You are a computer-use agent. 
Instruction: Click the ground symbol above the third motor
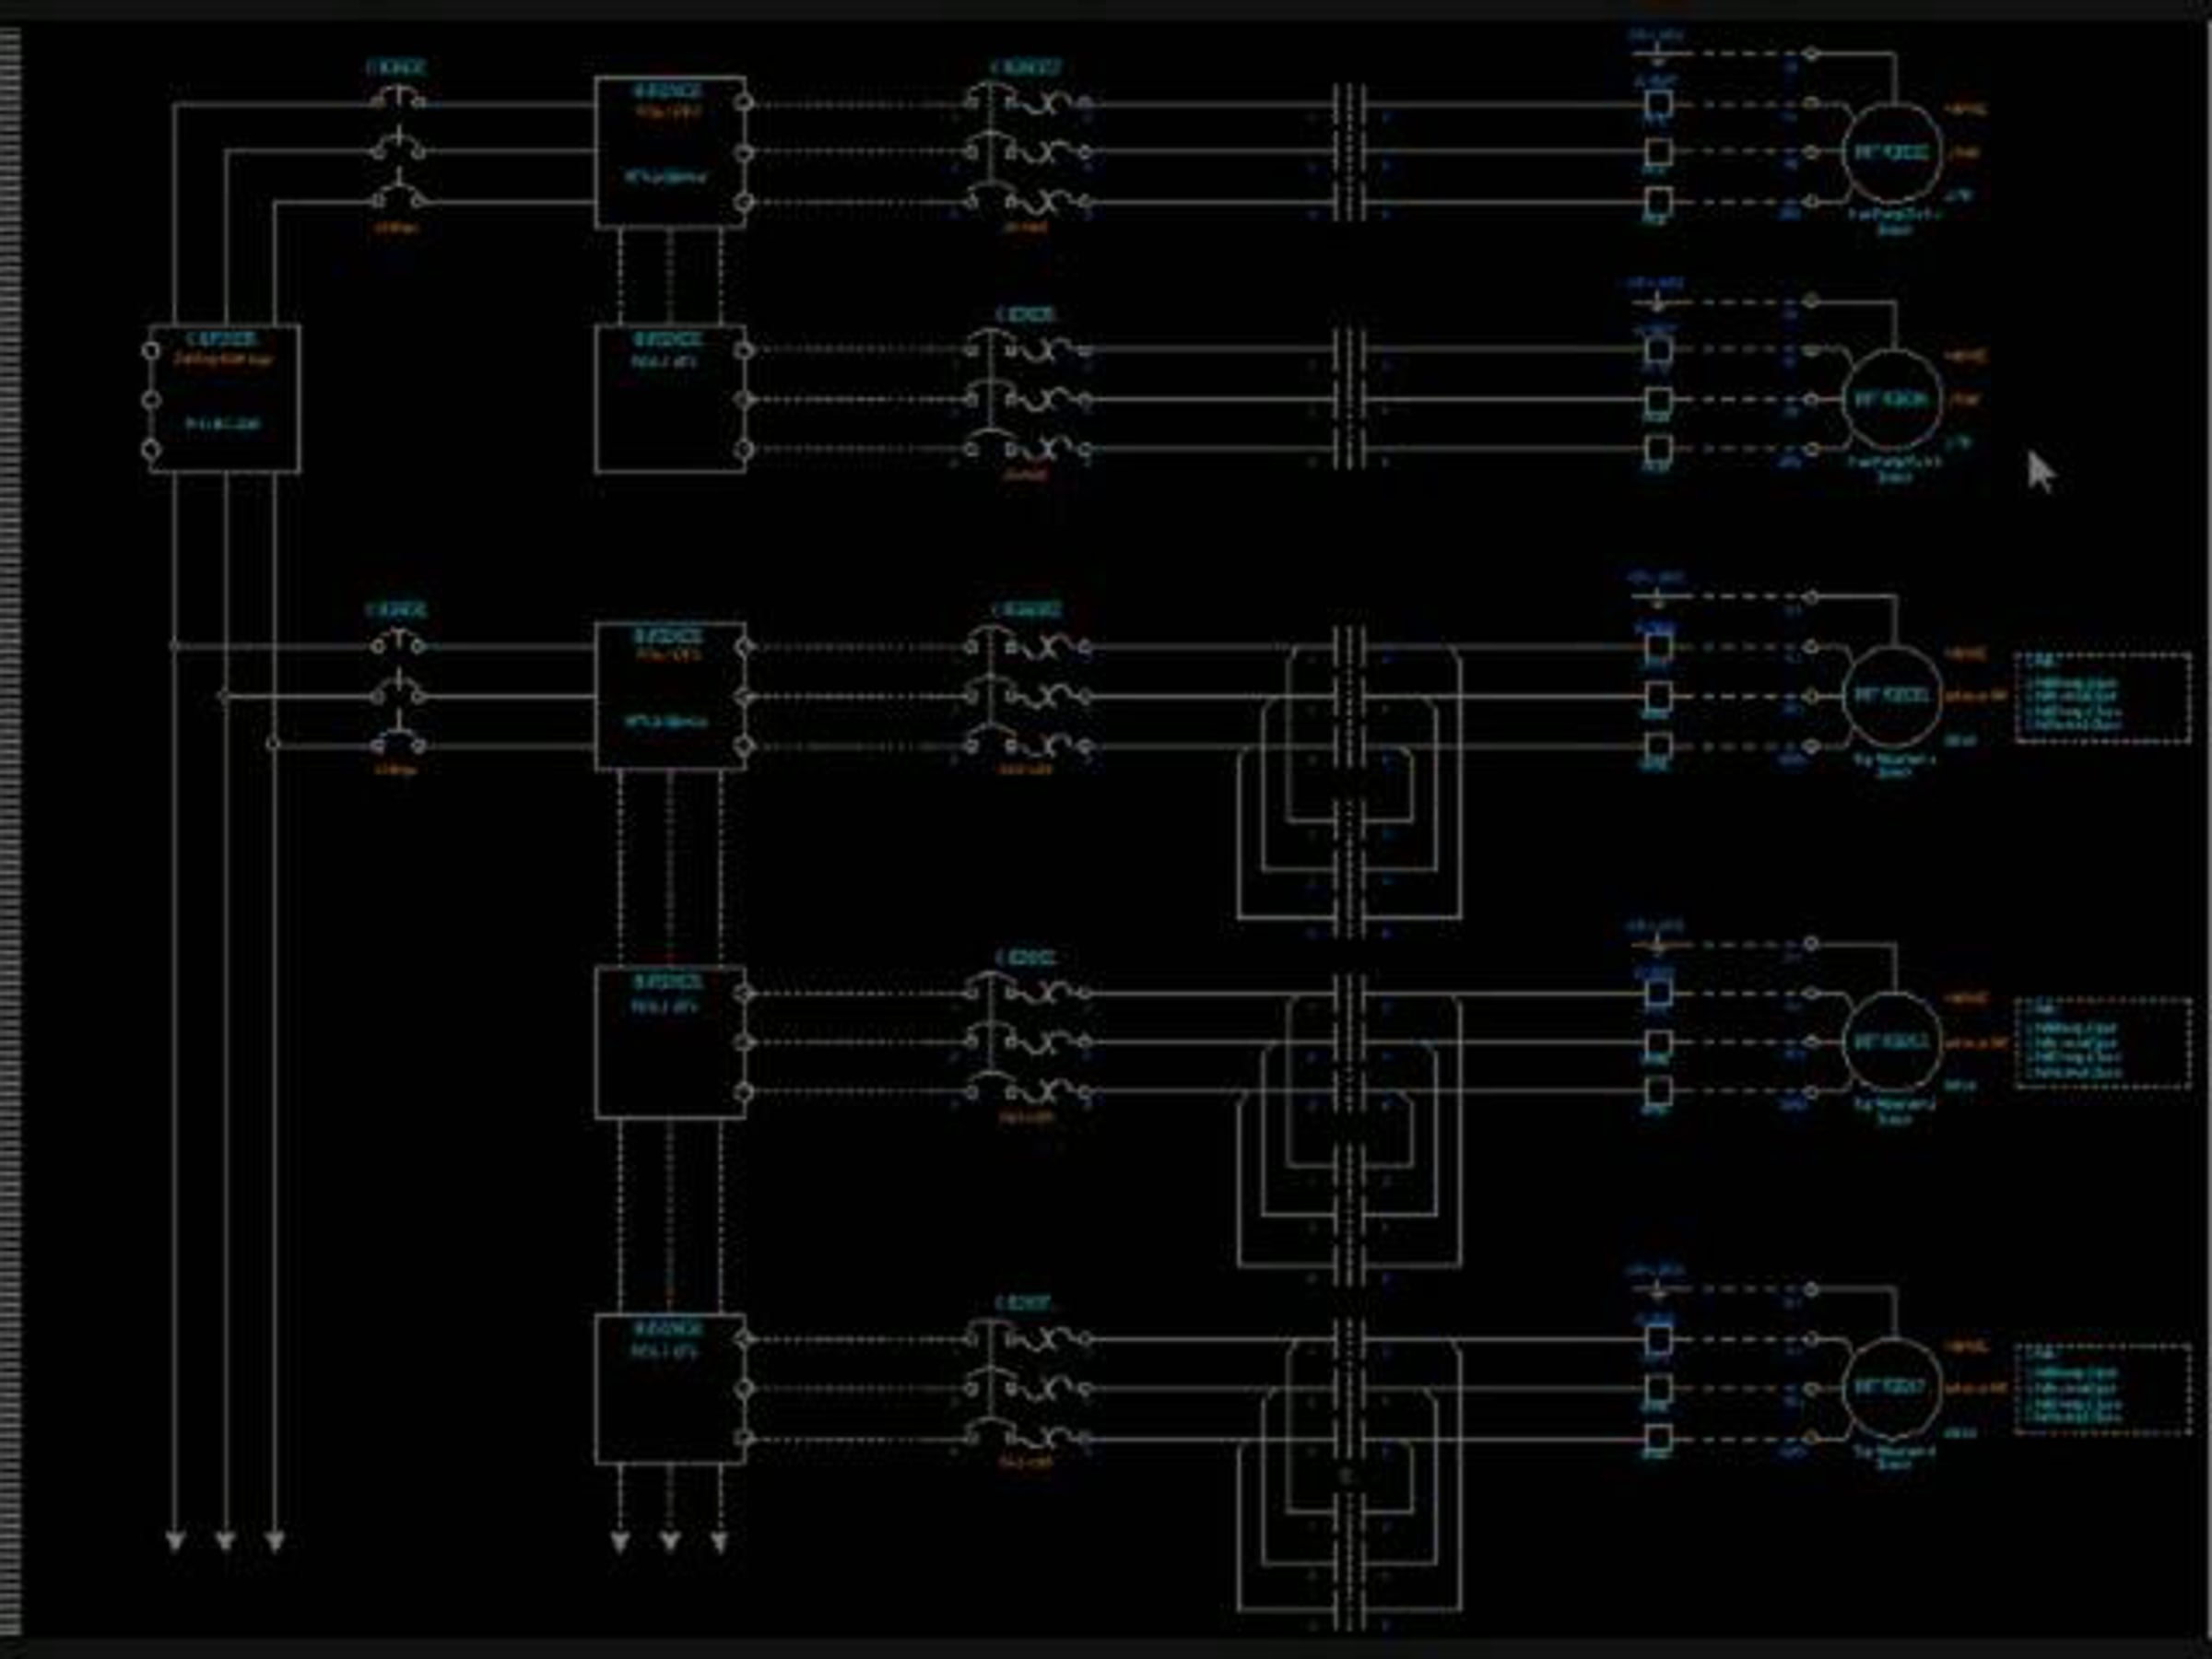tap(1657, 596)
